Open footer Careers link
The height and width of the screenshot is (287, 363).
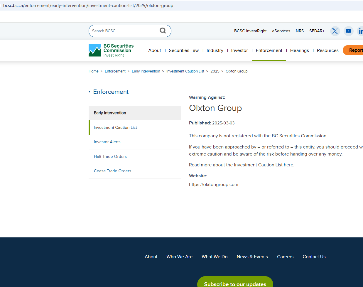[x=285, y=257]
